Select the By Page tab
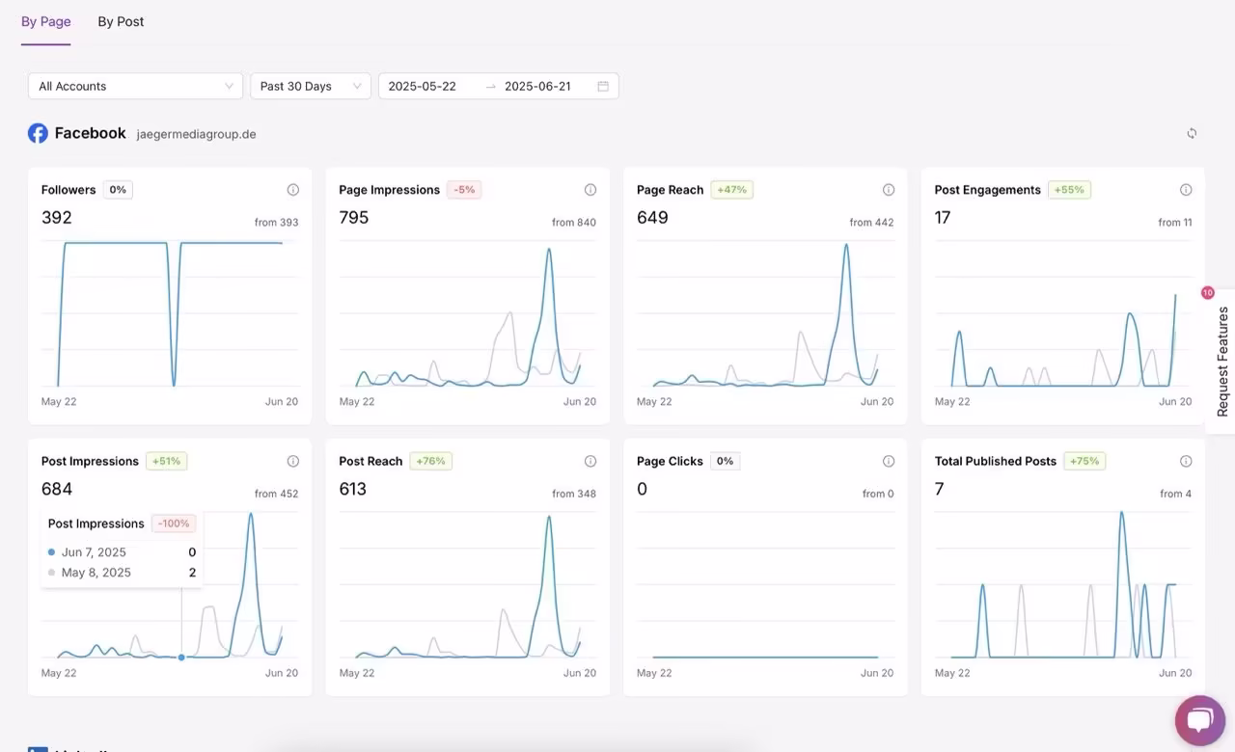Image resolution: width=1235 pixels, height=752 pixels. click(x=45, y=21)
